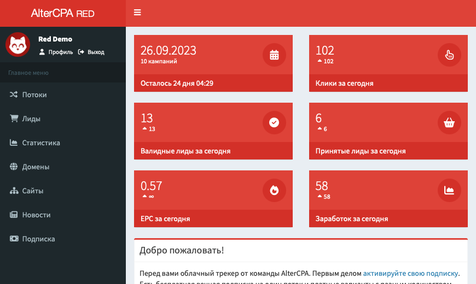Open the Подписка page
Image resolution: width=476 pixels, height=284 pixels.
(x=38, y=239)
